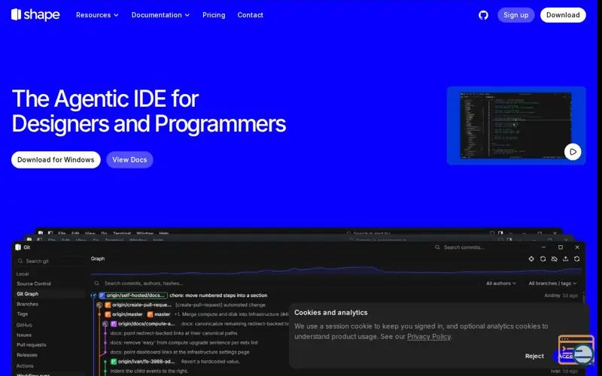This screenshot has width=602, height=376.
Task: Open the Privacy Policy link
Action: click(428, 336)
